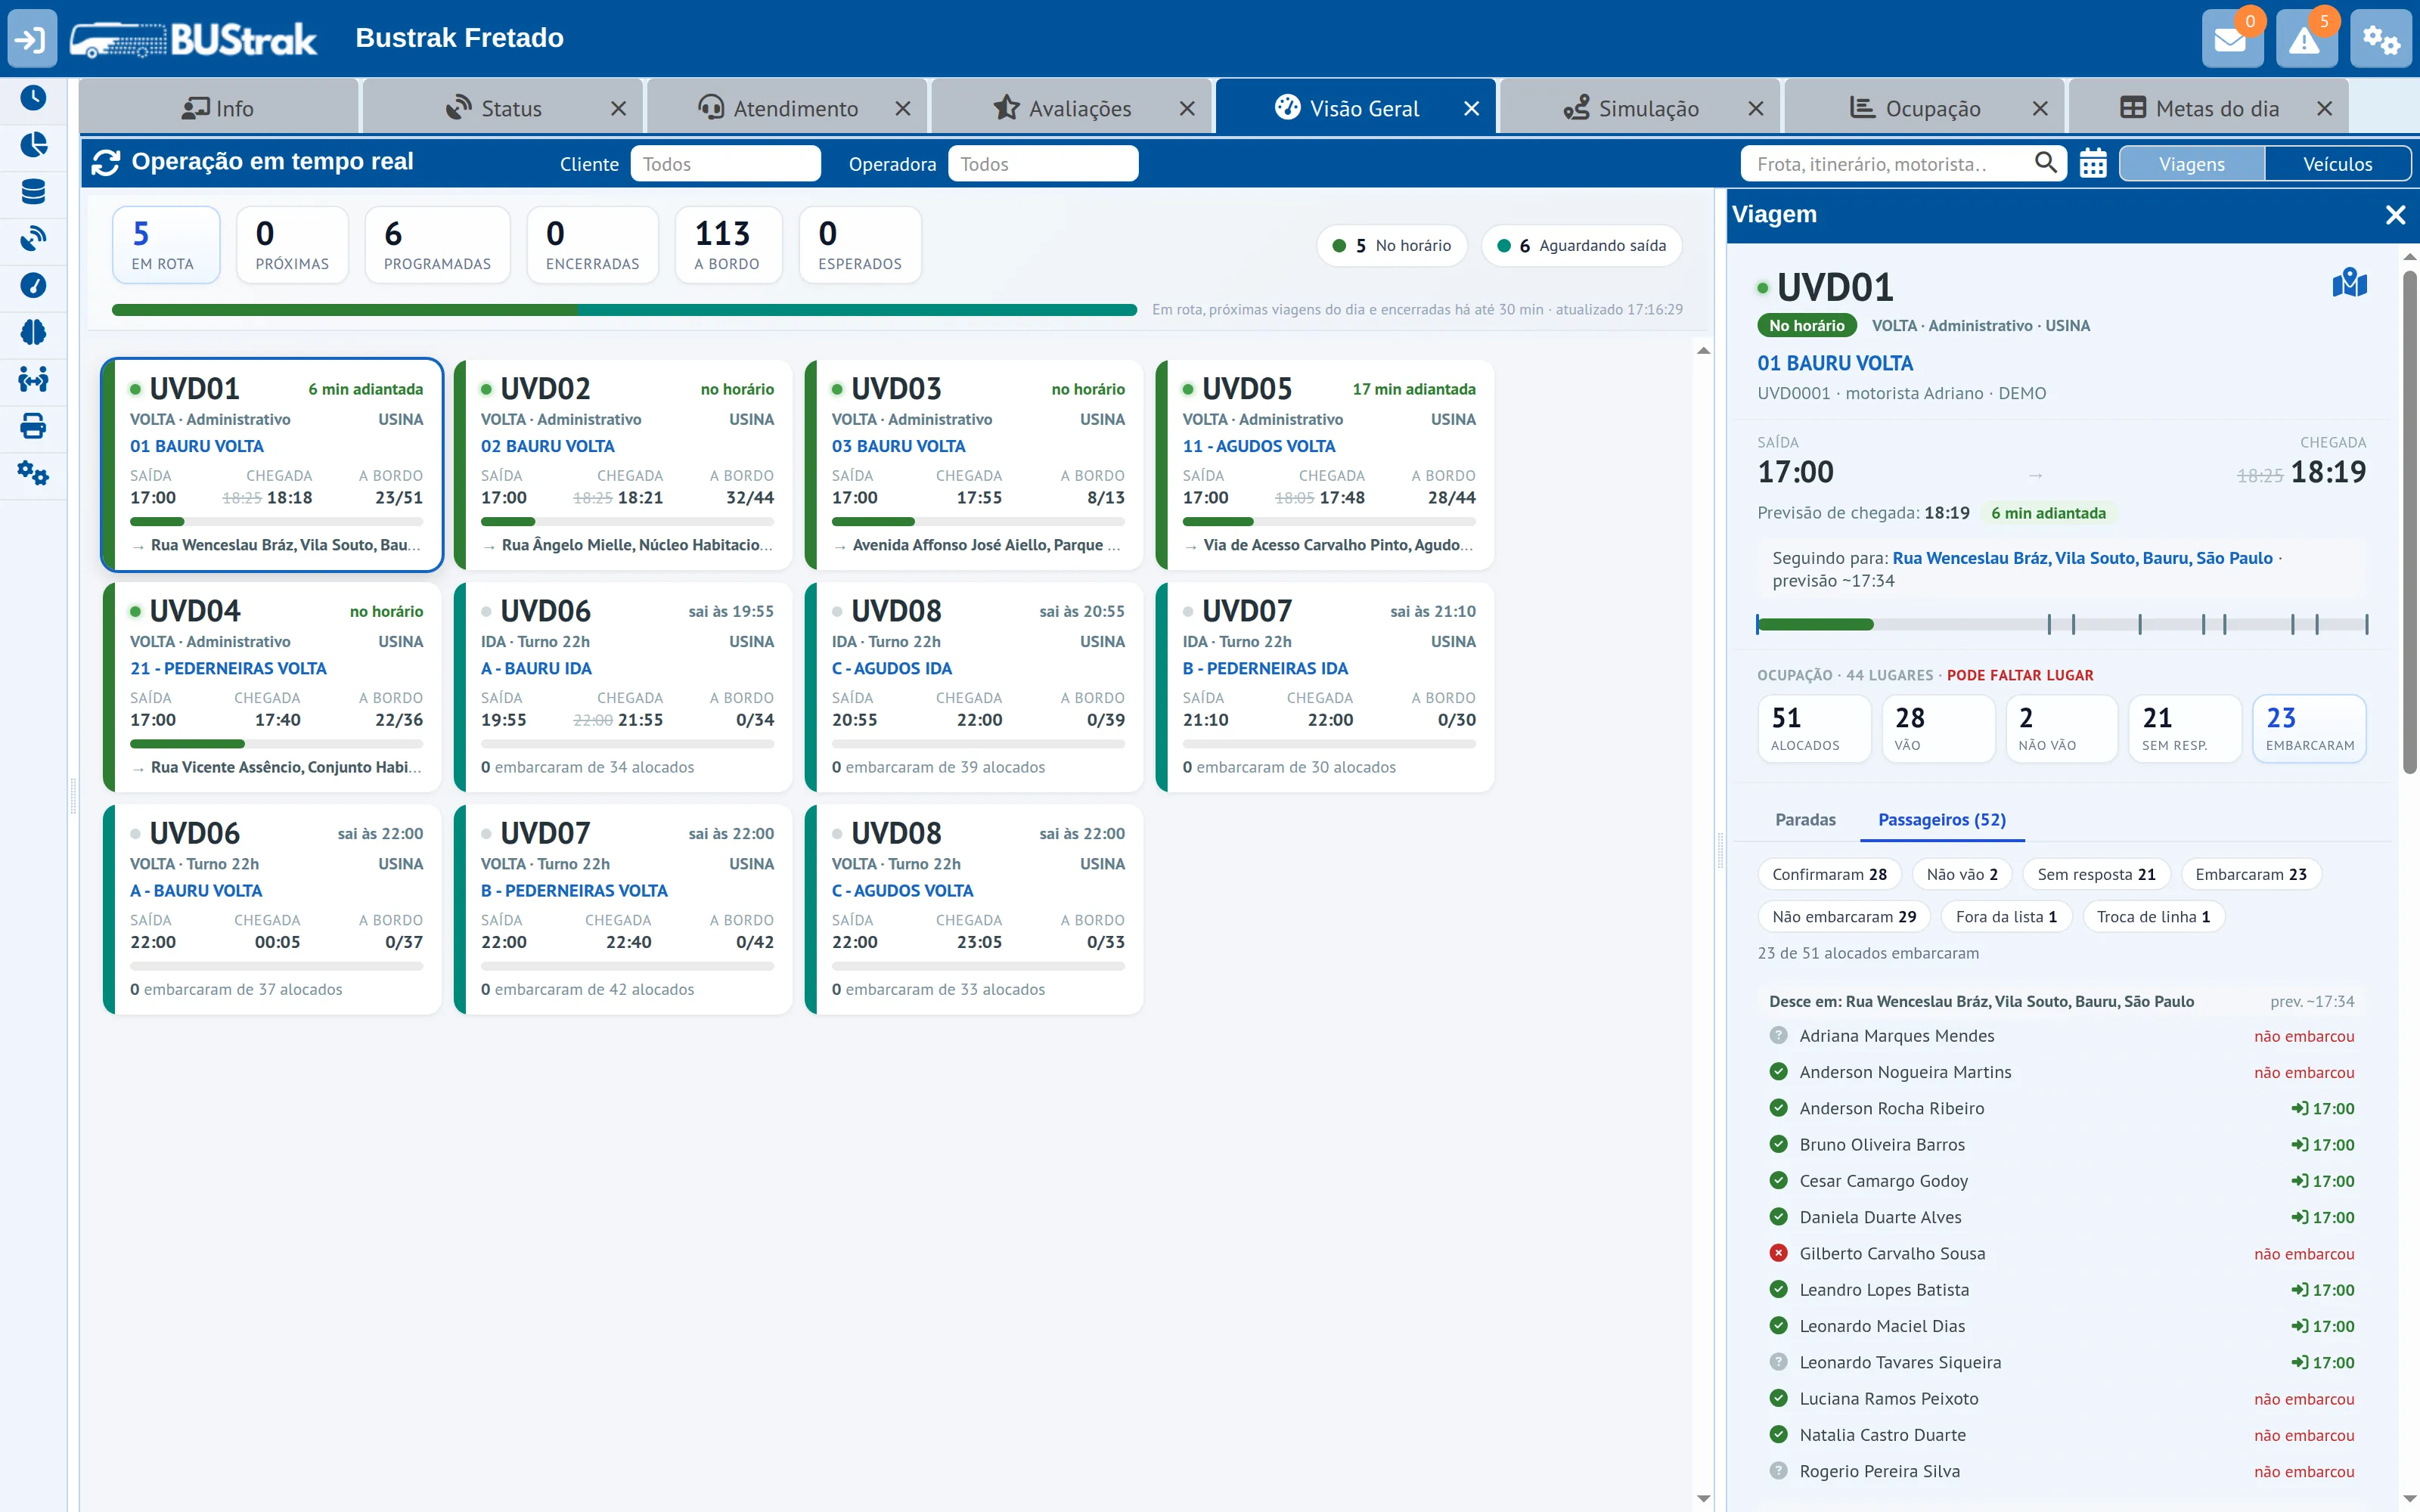This screenshot has height=1512, width=2420.
Task: Click the refresh icon beside Operação em tempo real
Action: click(x=106, y=162)
